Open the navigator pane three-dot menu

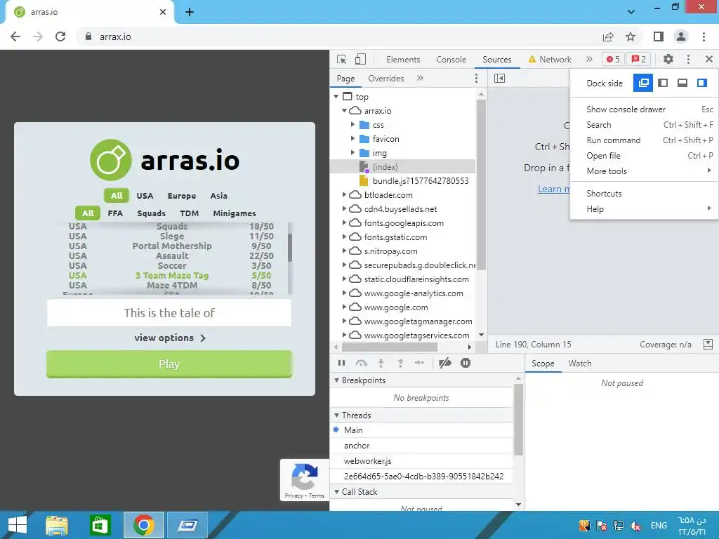point(477,79)
